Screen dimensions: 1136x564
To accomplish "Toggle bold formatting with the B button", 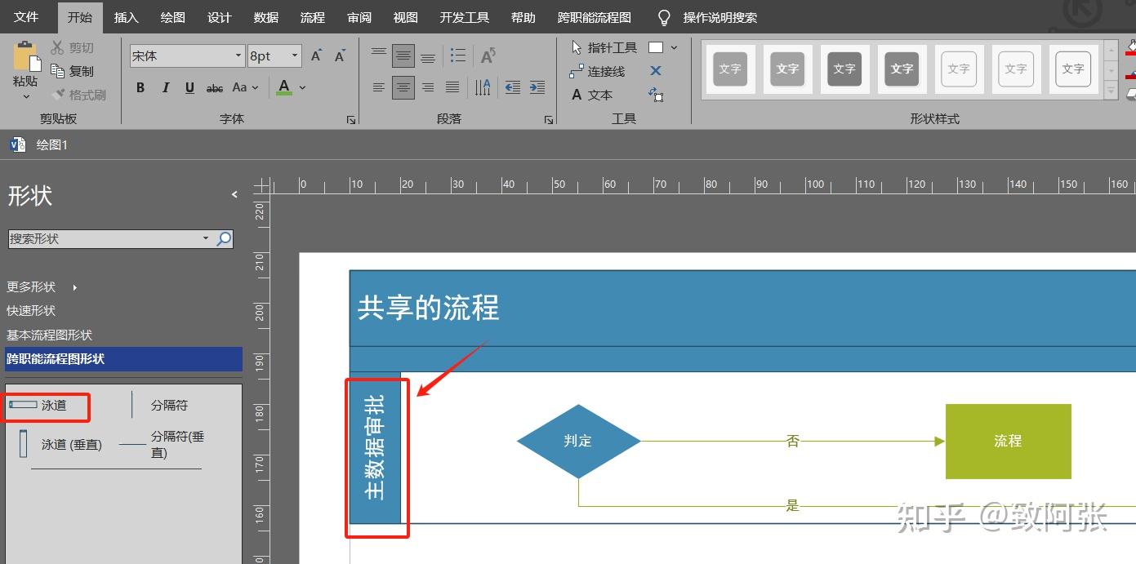I will [140, 87].
